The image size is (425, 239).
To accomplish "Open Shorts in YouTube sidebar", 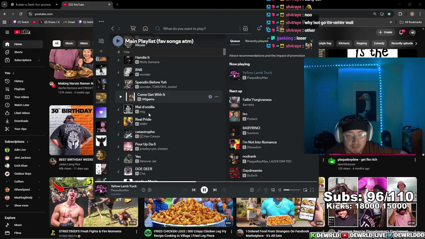I will point(23,52).
